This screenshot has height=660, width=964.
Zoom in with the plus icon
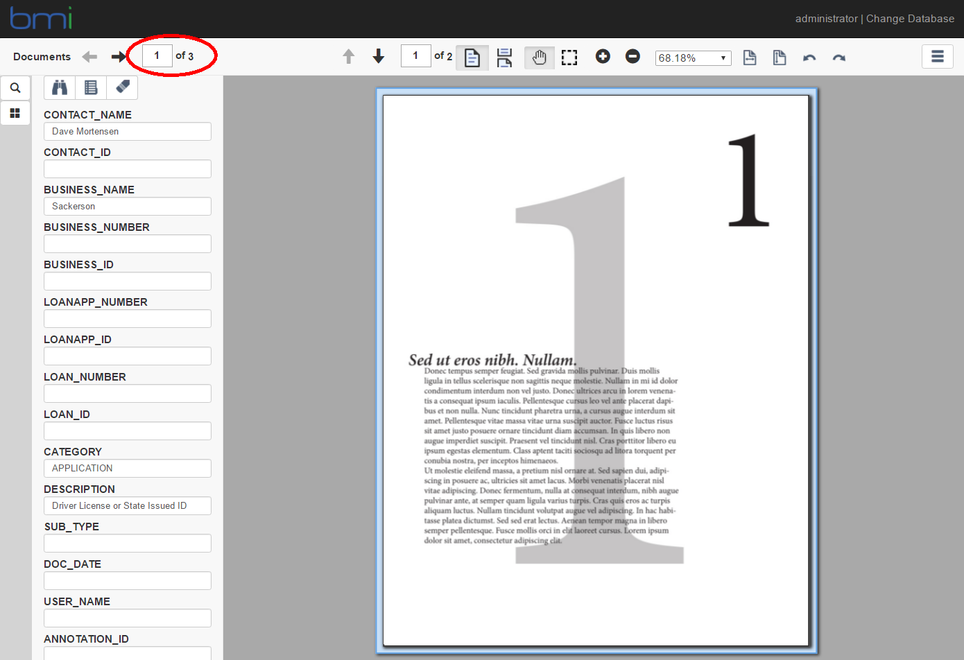603,56
